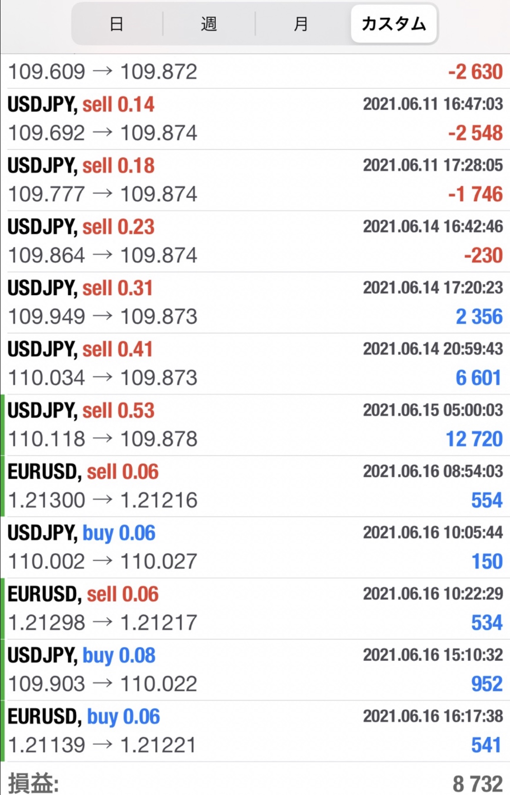
Task: Tap the 12 720 profit value
Action: [474, 439]
